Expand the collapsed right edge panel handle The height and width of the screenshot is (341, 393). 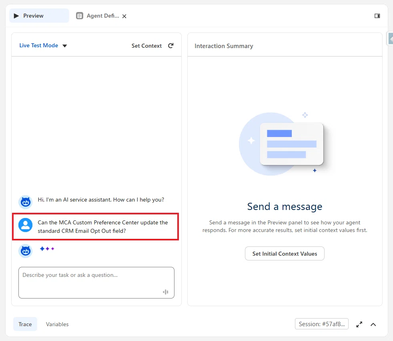390,39
